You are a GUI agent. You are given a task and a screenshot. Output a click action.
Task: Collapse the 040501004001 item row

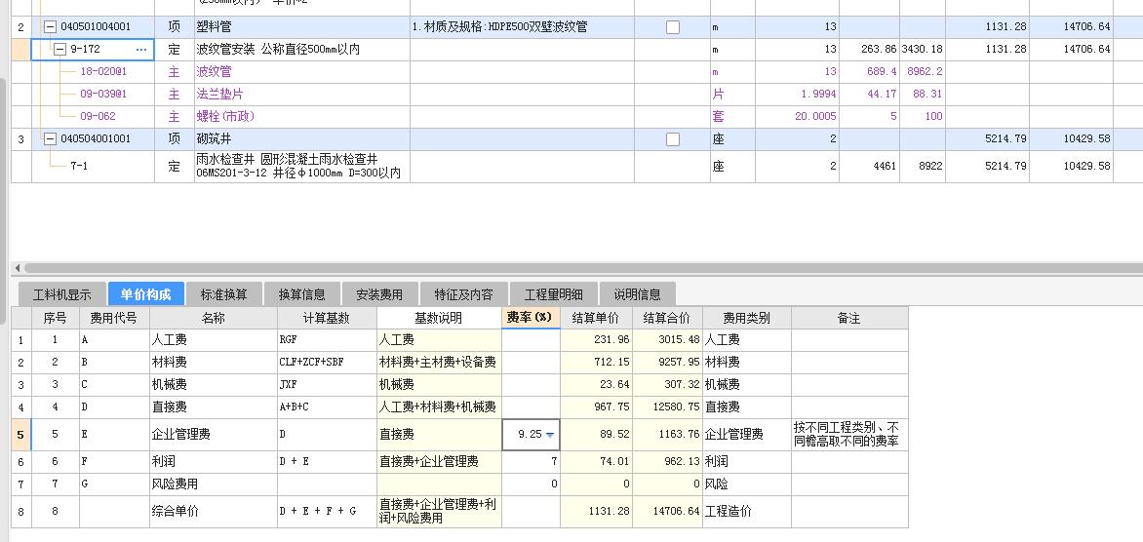(51, 27)
